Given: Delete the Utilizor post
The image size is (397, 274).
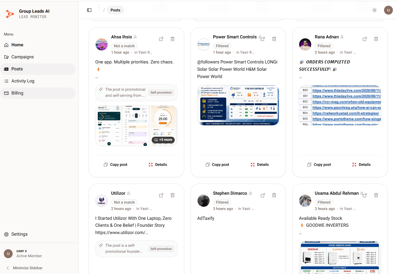Looking at the screenshot, I should tap(173, 195).
